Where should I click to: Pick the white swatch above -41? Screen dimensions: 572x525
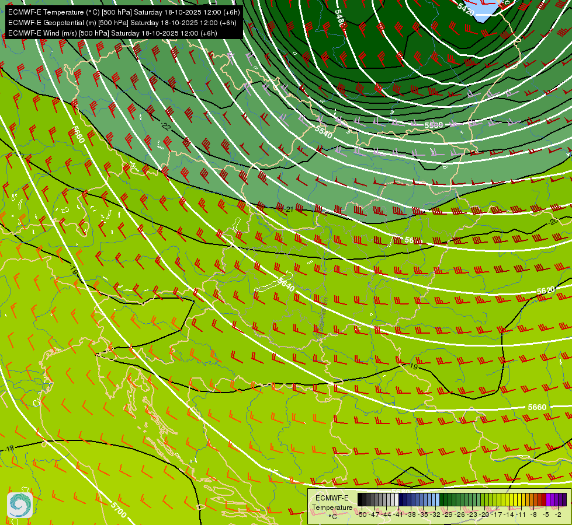point(397,499)
